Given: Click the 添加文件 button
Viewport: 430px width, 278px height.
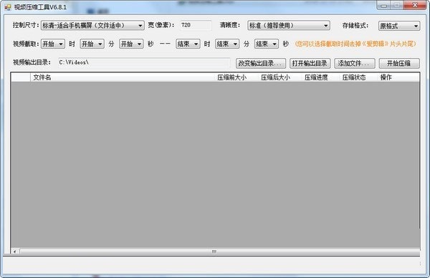Looking at the screenshot, I should pos(355,63).
